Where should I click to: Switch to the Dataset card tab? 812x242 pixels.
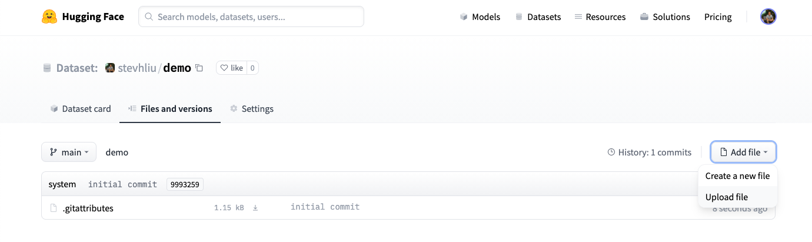[x=81, y=109]
